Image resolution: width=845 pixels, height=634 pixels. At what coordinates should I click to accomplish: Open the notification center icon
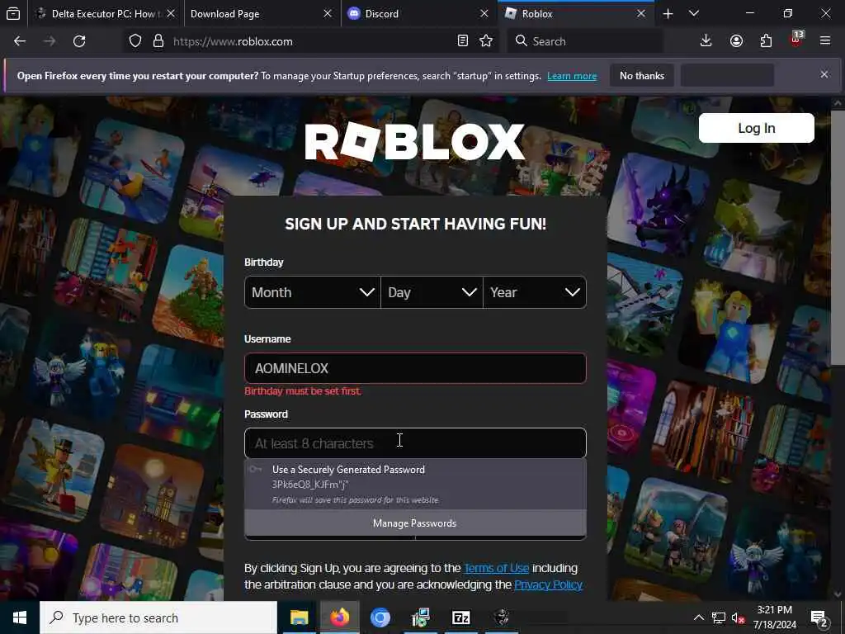tap(819, 618)
